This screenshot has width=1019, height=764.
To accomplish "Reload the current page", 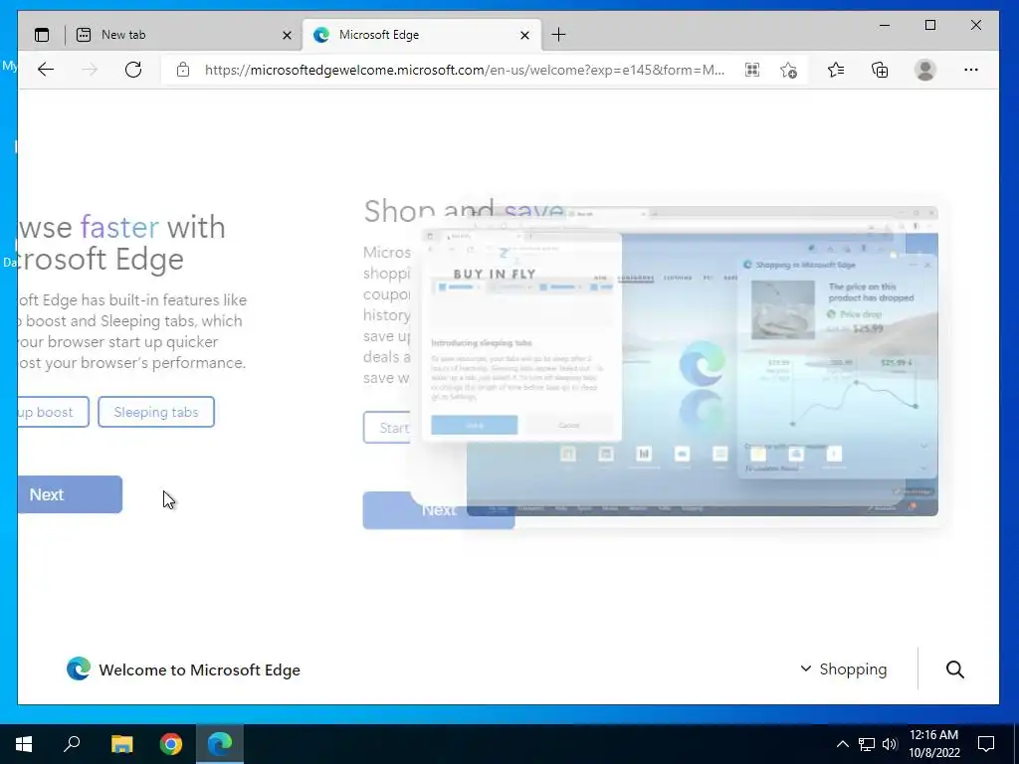I will [133, 70].
